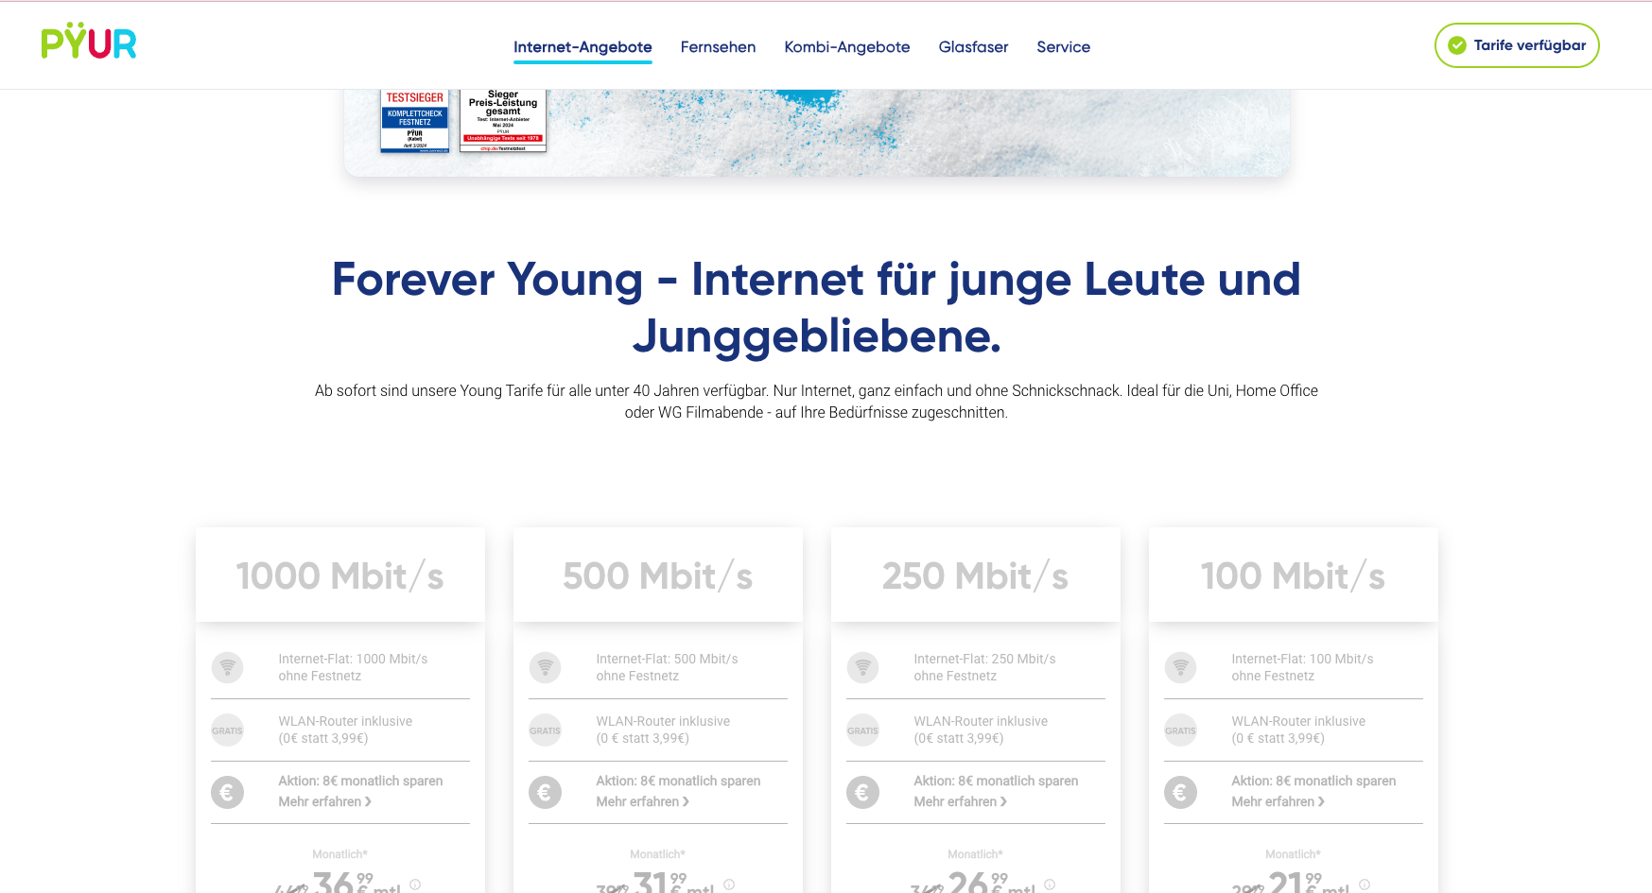The height and width of the screenshot is (893, 1652).
Task: Click the green checkmark in Tarife verfügbar
Action: pyautogui.click(x=1457, y=45)
